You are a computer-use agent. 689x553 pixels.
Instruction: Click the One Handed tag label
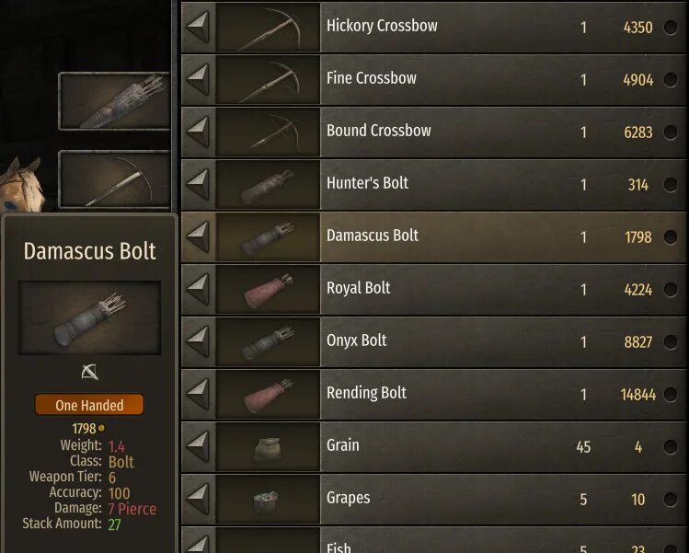point(89,405)
